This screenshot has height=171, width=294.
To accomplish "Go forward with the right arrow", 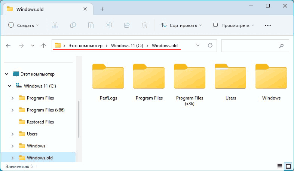I will 21,46.
